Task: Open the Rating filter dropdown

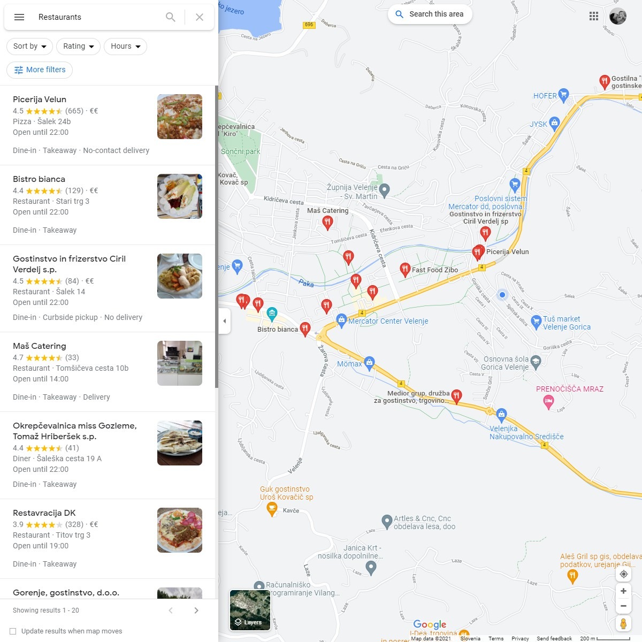Action: point(78,47)
